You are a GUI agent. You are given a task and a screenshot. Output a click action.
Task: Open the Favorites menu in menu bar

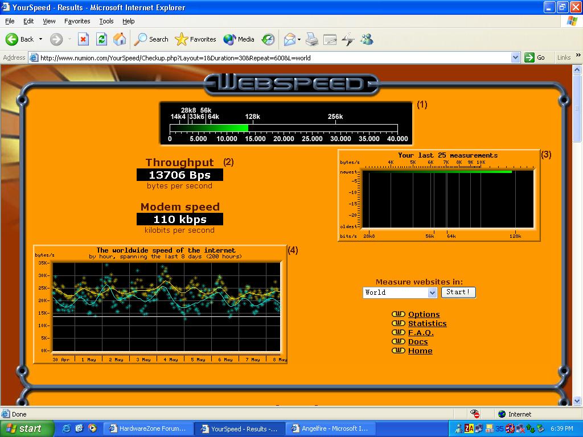pos(77,21)
